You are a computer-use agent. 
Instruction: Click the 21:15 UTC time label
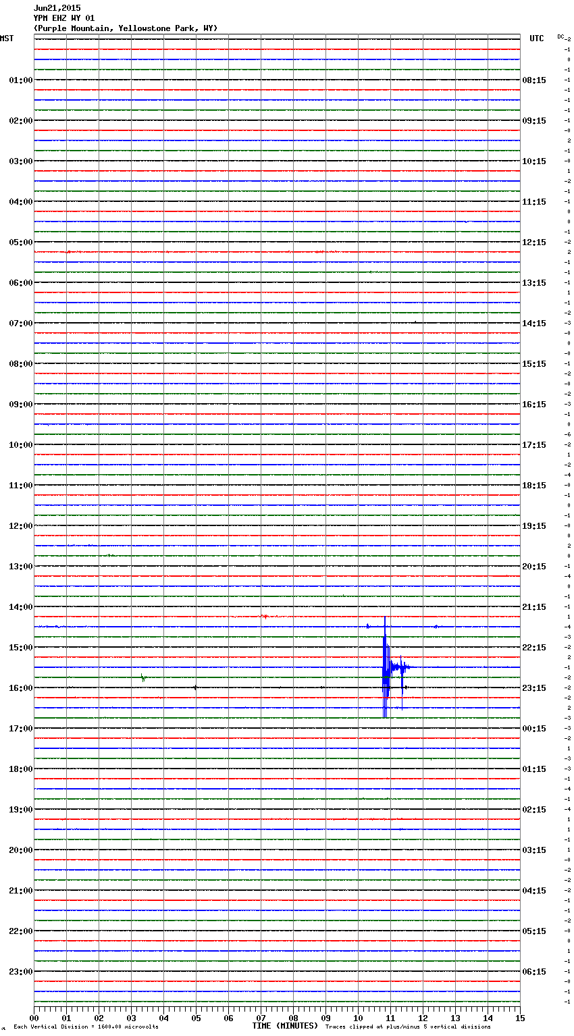pos(534,607)
